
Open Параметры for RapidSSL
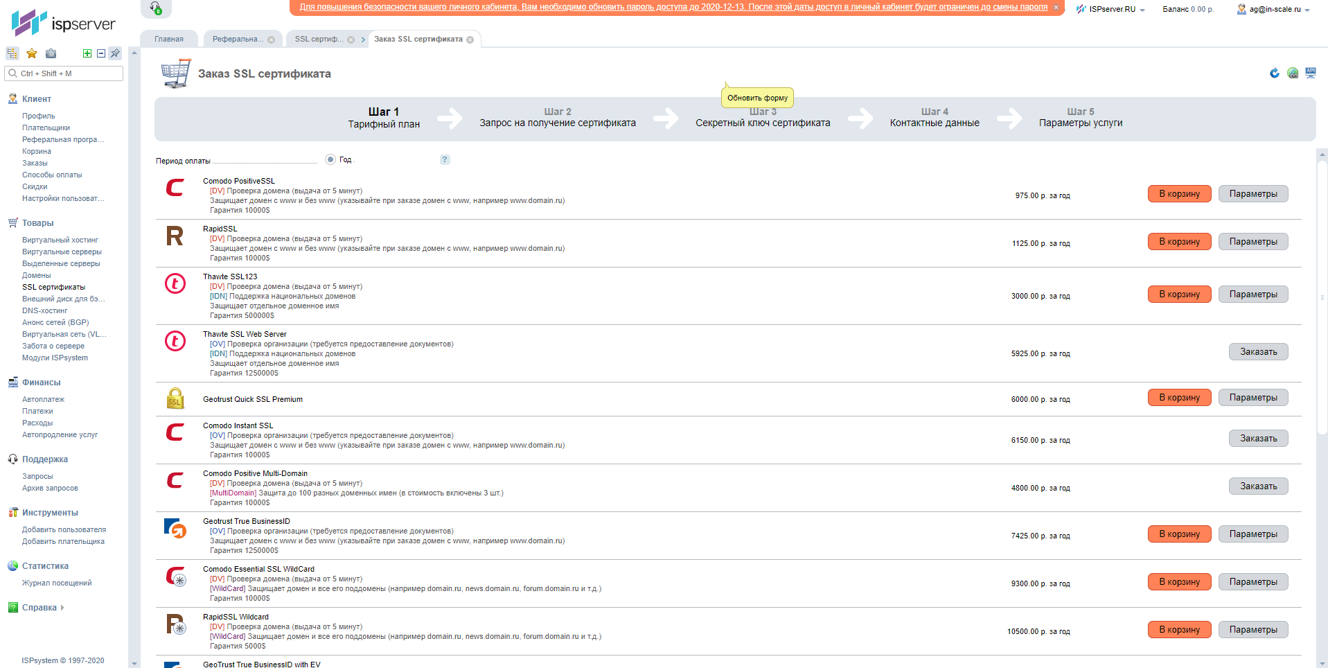pos(1253,241)
